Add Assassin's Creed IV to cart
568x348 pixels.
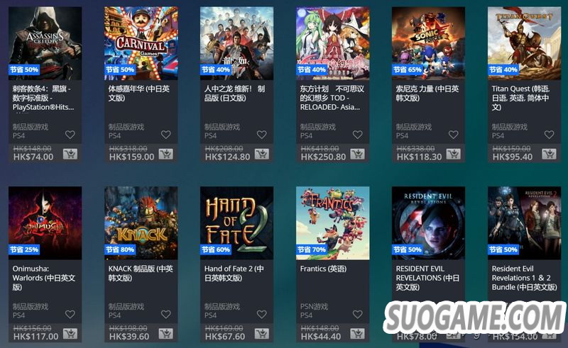tap(70, 155)
